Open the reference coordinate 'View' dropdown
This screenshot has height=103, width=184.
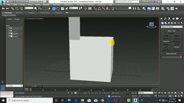tap(74, 8)
